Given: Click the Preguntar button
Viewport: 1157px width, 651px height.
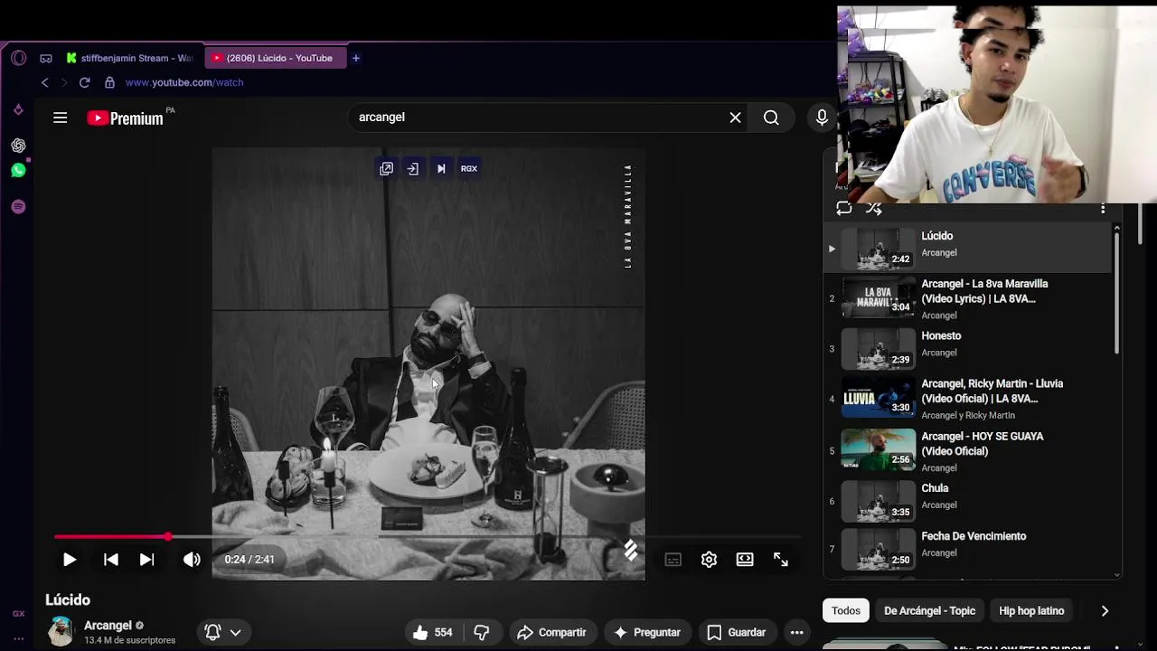Looking at the screenshot, I should [x=647, y=633].
